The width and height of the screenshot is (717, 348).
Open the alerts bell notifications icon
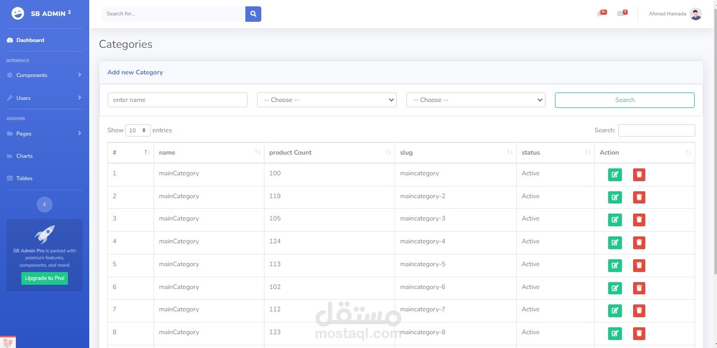tap(601, 13)
